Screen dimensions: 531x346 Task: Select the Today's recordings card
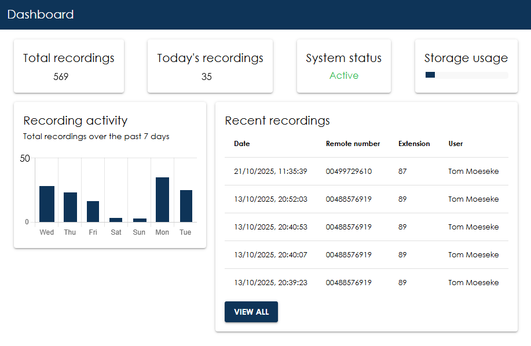pos(210,66)
